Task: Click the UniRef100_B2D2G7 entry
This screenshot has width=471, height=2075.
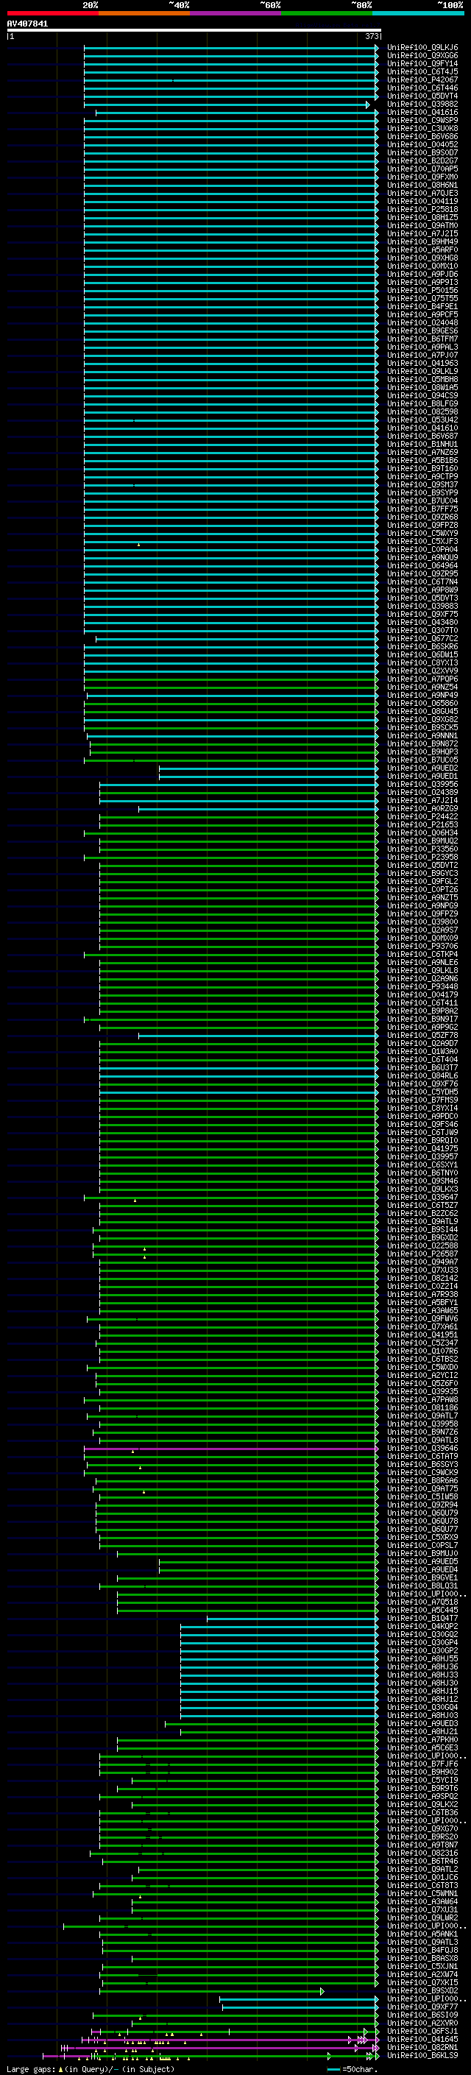Action: click(x=422, y=160)
